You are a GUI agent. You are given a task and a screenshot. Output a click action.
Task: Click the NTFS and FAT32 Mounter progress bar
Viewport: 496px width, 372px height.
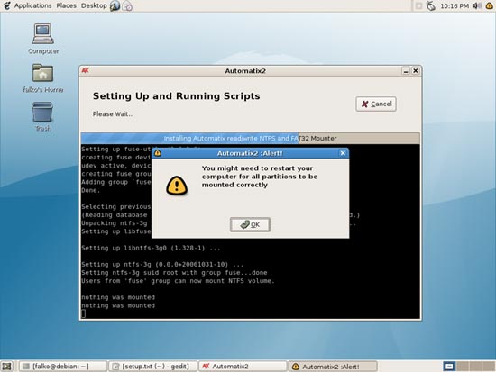[250, 138]
